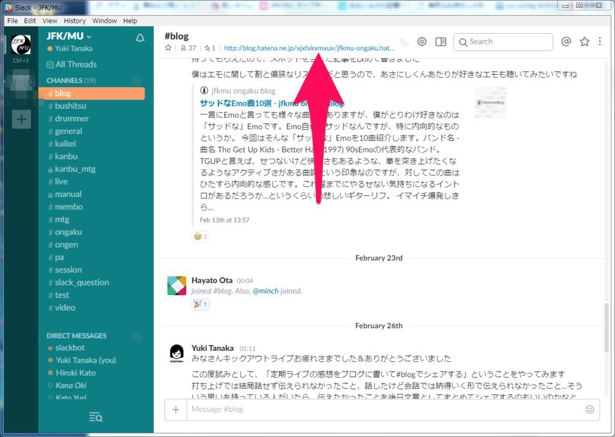Viewport: 615px width, 437px height.
Task: Focus the Search field
Action: 503,41
